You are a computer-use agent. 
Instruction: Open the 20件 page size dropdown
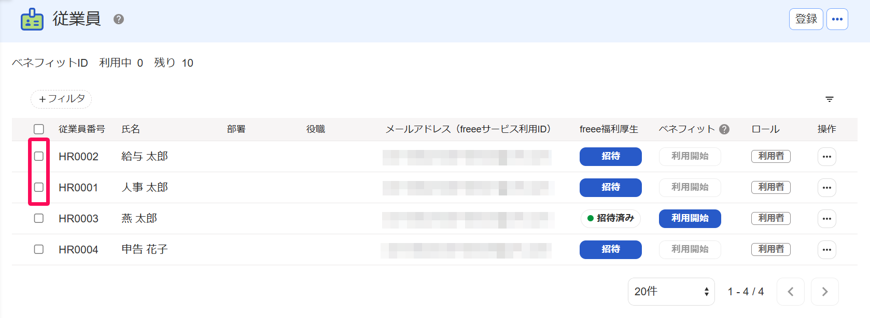(671, 292)
